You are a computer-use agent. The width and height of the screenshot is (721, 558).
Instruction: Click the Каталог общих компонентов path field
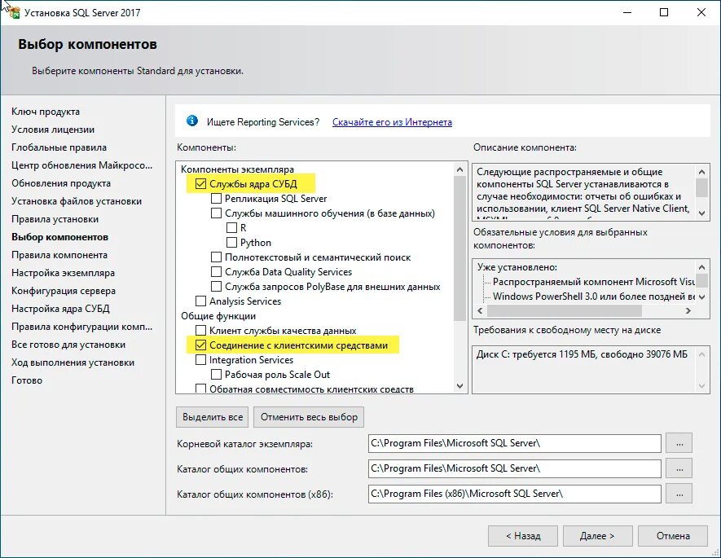pos(515,469)
